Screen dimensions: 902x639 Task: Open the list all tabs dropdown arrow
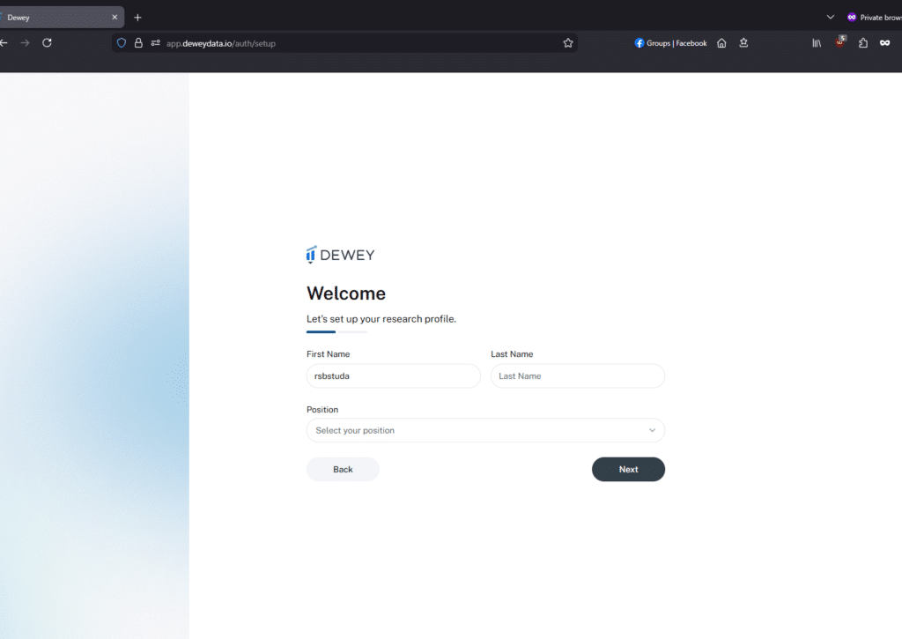[830, 17]
